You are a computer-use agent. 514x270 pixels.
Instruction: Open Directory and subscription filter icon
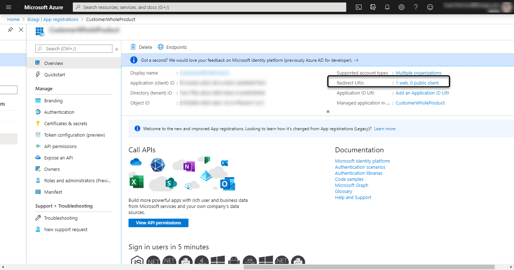pos(373,7)
